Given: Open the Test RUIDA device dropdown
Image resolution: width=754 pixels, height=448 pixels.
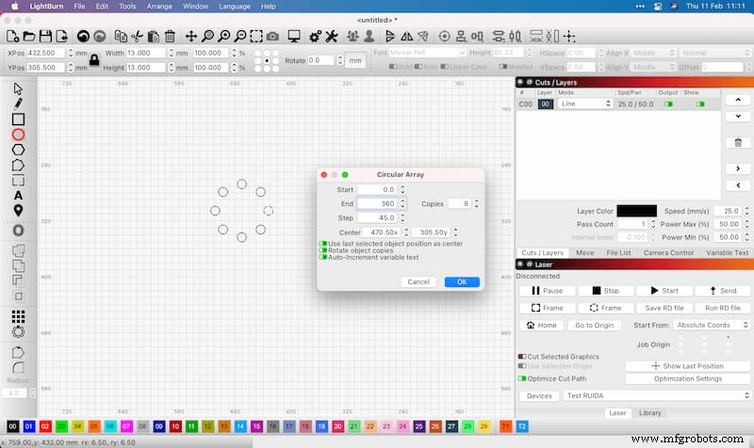Looking at the screenshot, I should 657,395.
